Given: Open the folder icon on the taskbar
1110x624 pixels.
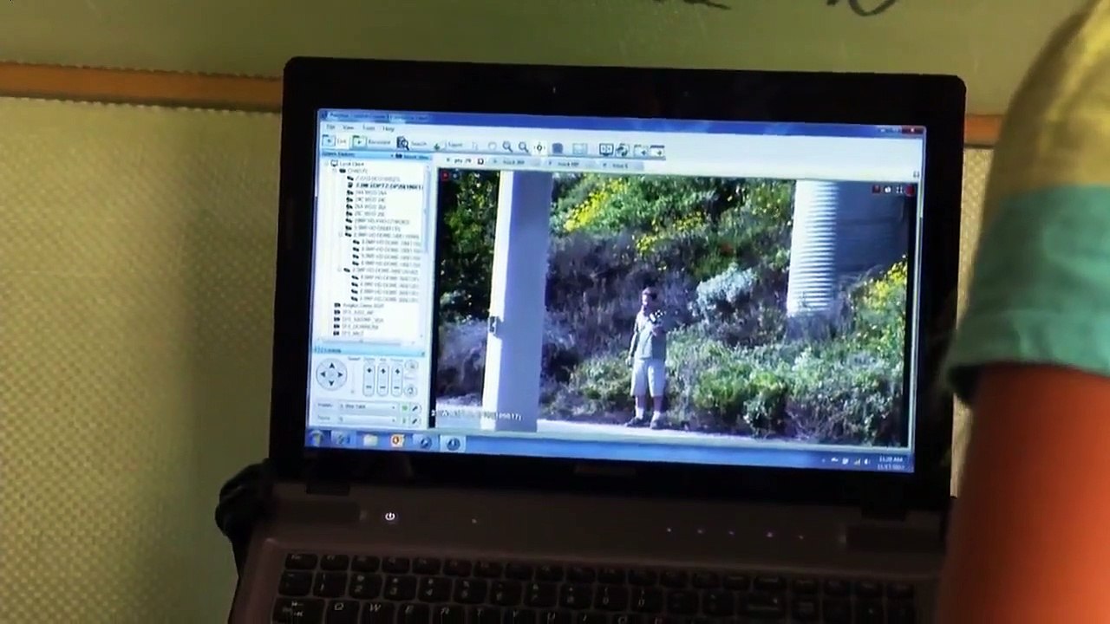Looking at the screenshot, I should coord(370,440).
